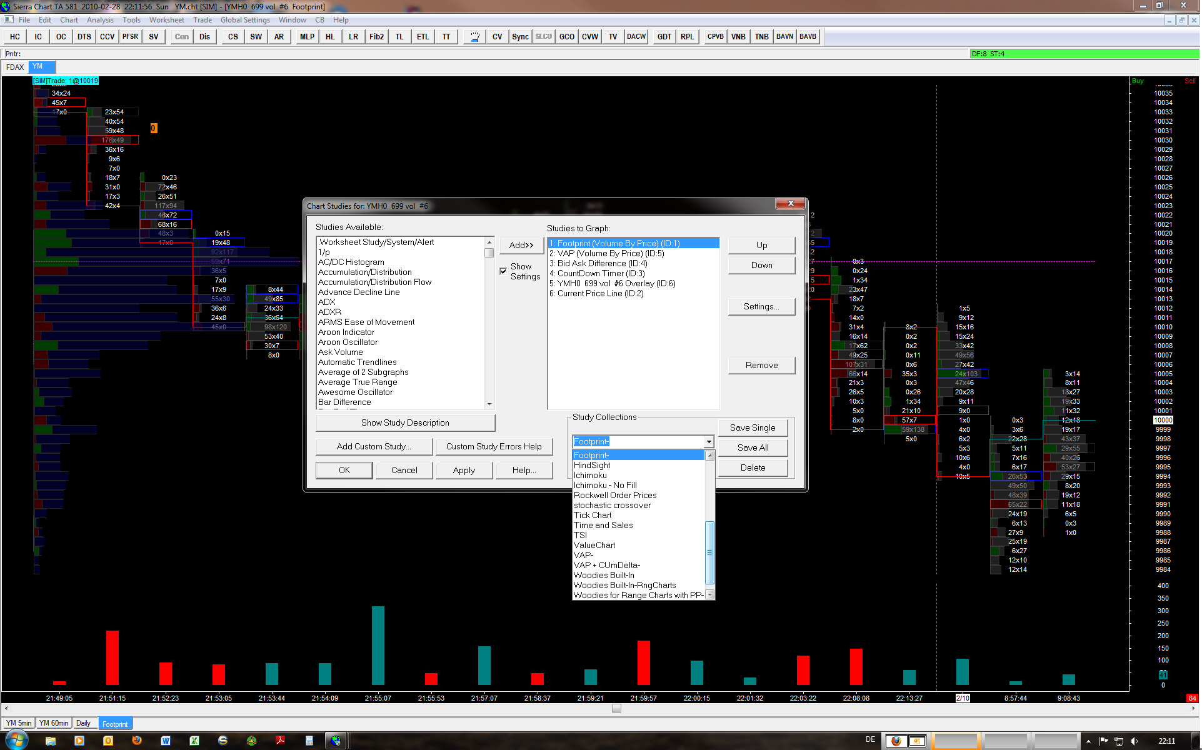
Task: Click the Studies Available scrollbar thumb
Action: [489, 253]
